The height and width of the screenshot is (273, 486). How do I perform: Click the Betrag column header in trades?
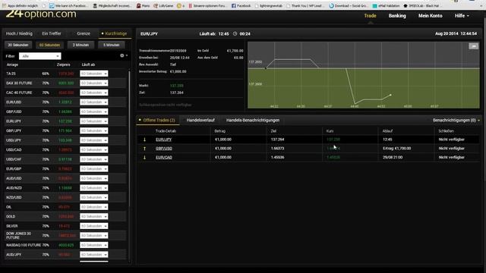pos(219,131)
